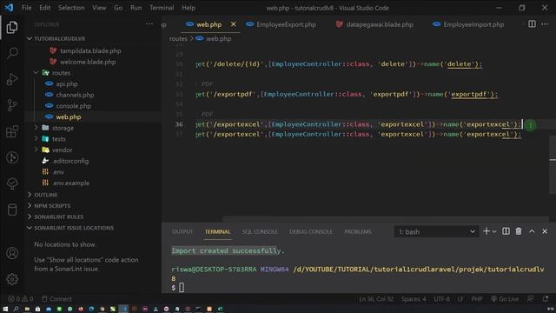The width and height of the screenshot is (556, 313).
Task: Create a new terminal with plus icon
Action: coord(486,231)
